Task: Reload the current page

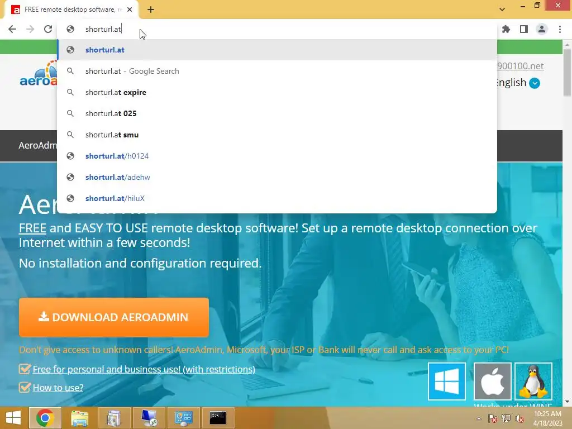Action: click(x=48, y=29)
